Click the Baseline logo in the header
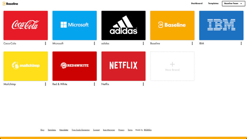This screenshot has height=139, width=247. click(x=10, y=4)
